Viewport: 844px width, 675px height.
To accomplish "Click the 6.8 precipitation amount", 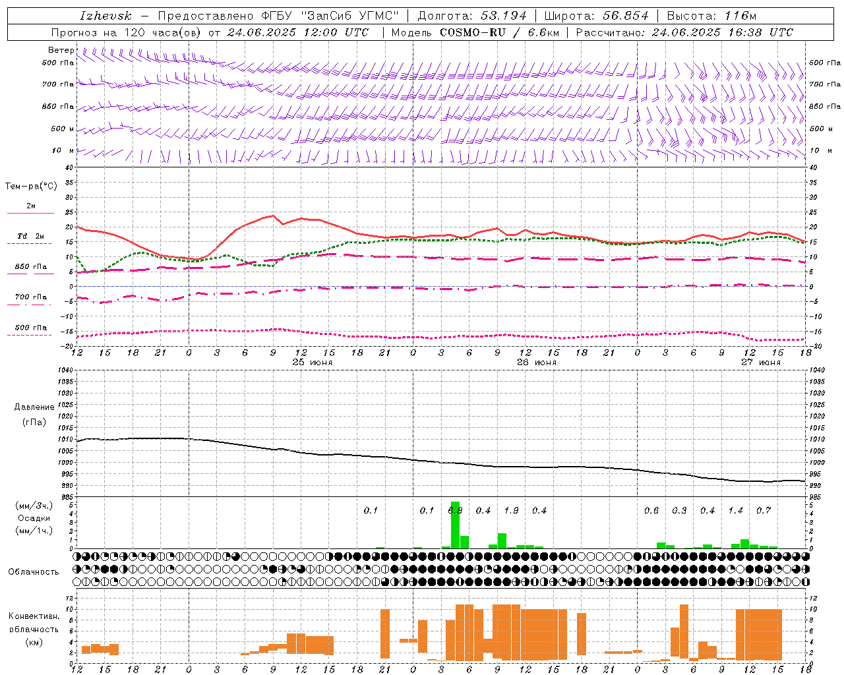I will pyautogui.click(x=455, y=510).
